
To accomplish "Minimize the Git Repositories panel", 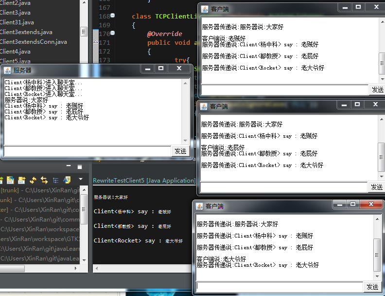I will click(x=68, y=166).
